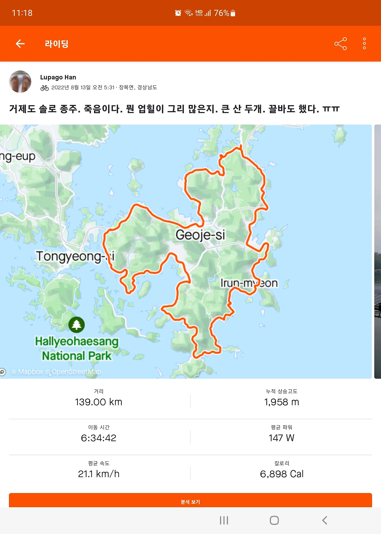This screenshot has width=381, height=534.
Task: Toggle the Wi-Fi status indicator
Action: [189, 13]
